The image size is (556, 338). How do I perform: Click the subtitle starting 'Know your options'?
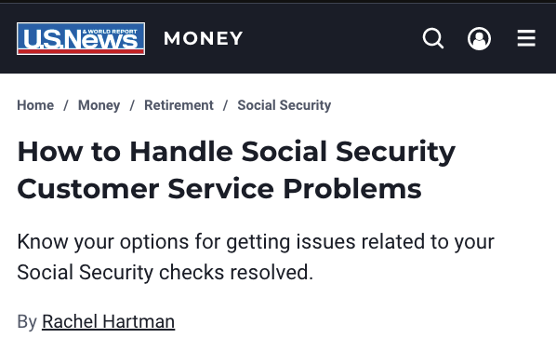(256, 257)
